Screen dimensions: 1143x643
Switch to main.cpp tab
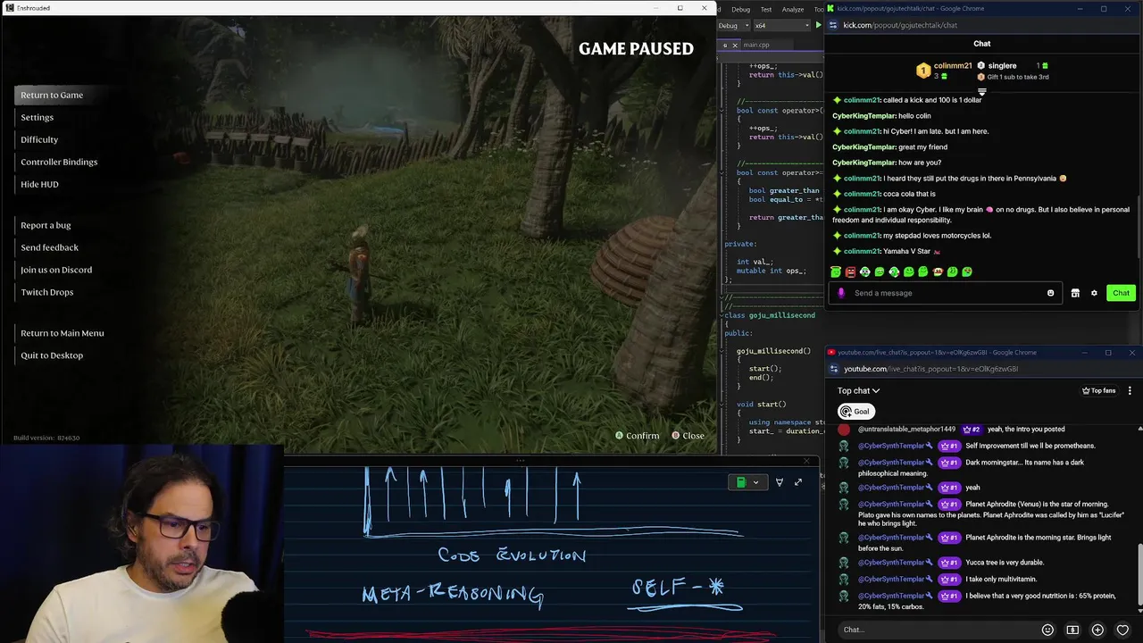(755, 45)
